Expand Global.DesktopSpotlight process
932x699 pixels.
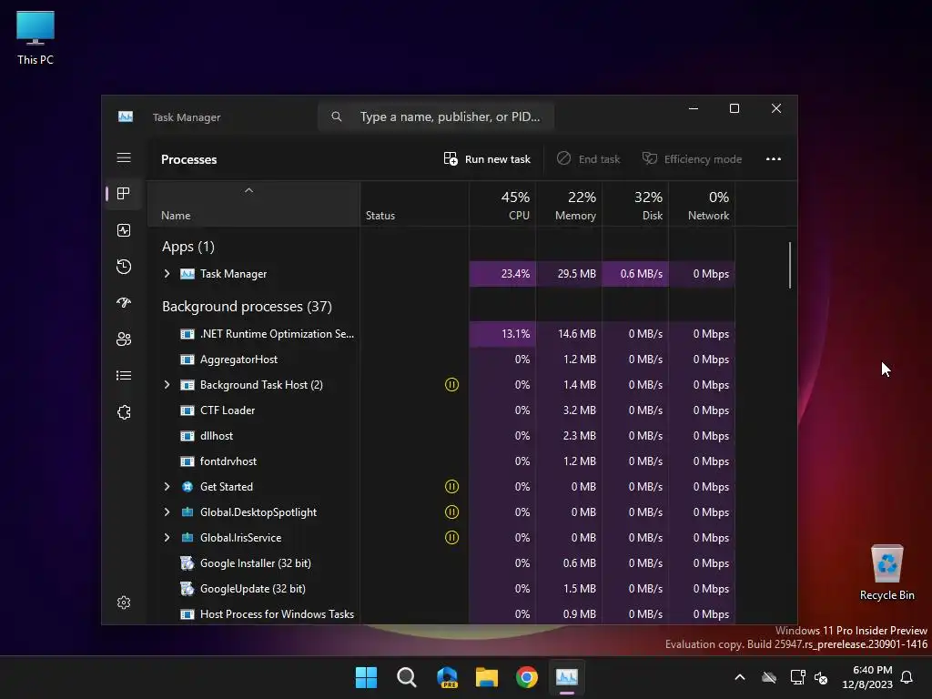167,512
